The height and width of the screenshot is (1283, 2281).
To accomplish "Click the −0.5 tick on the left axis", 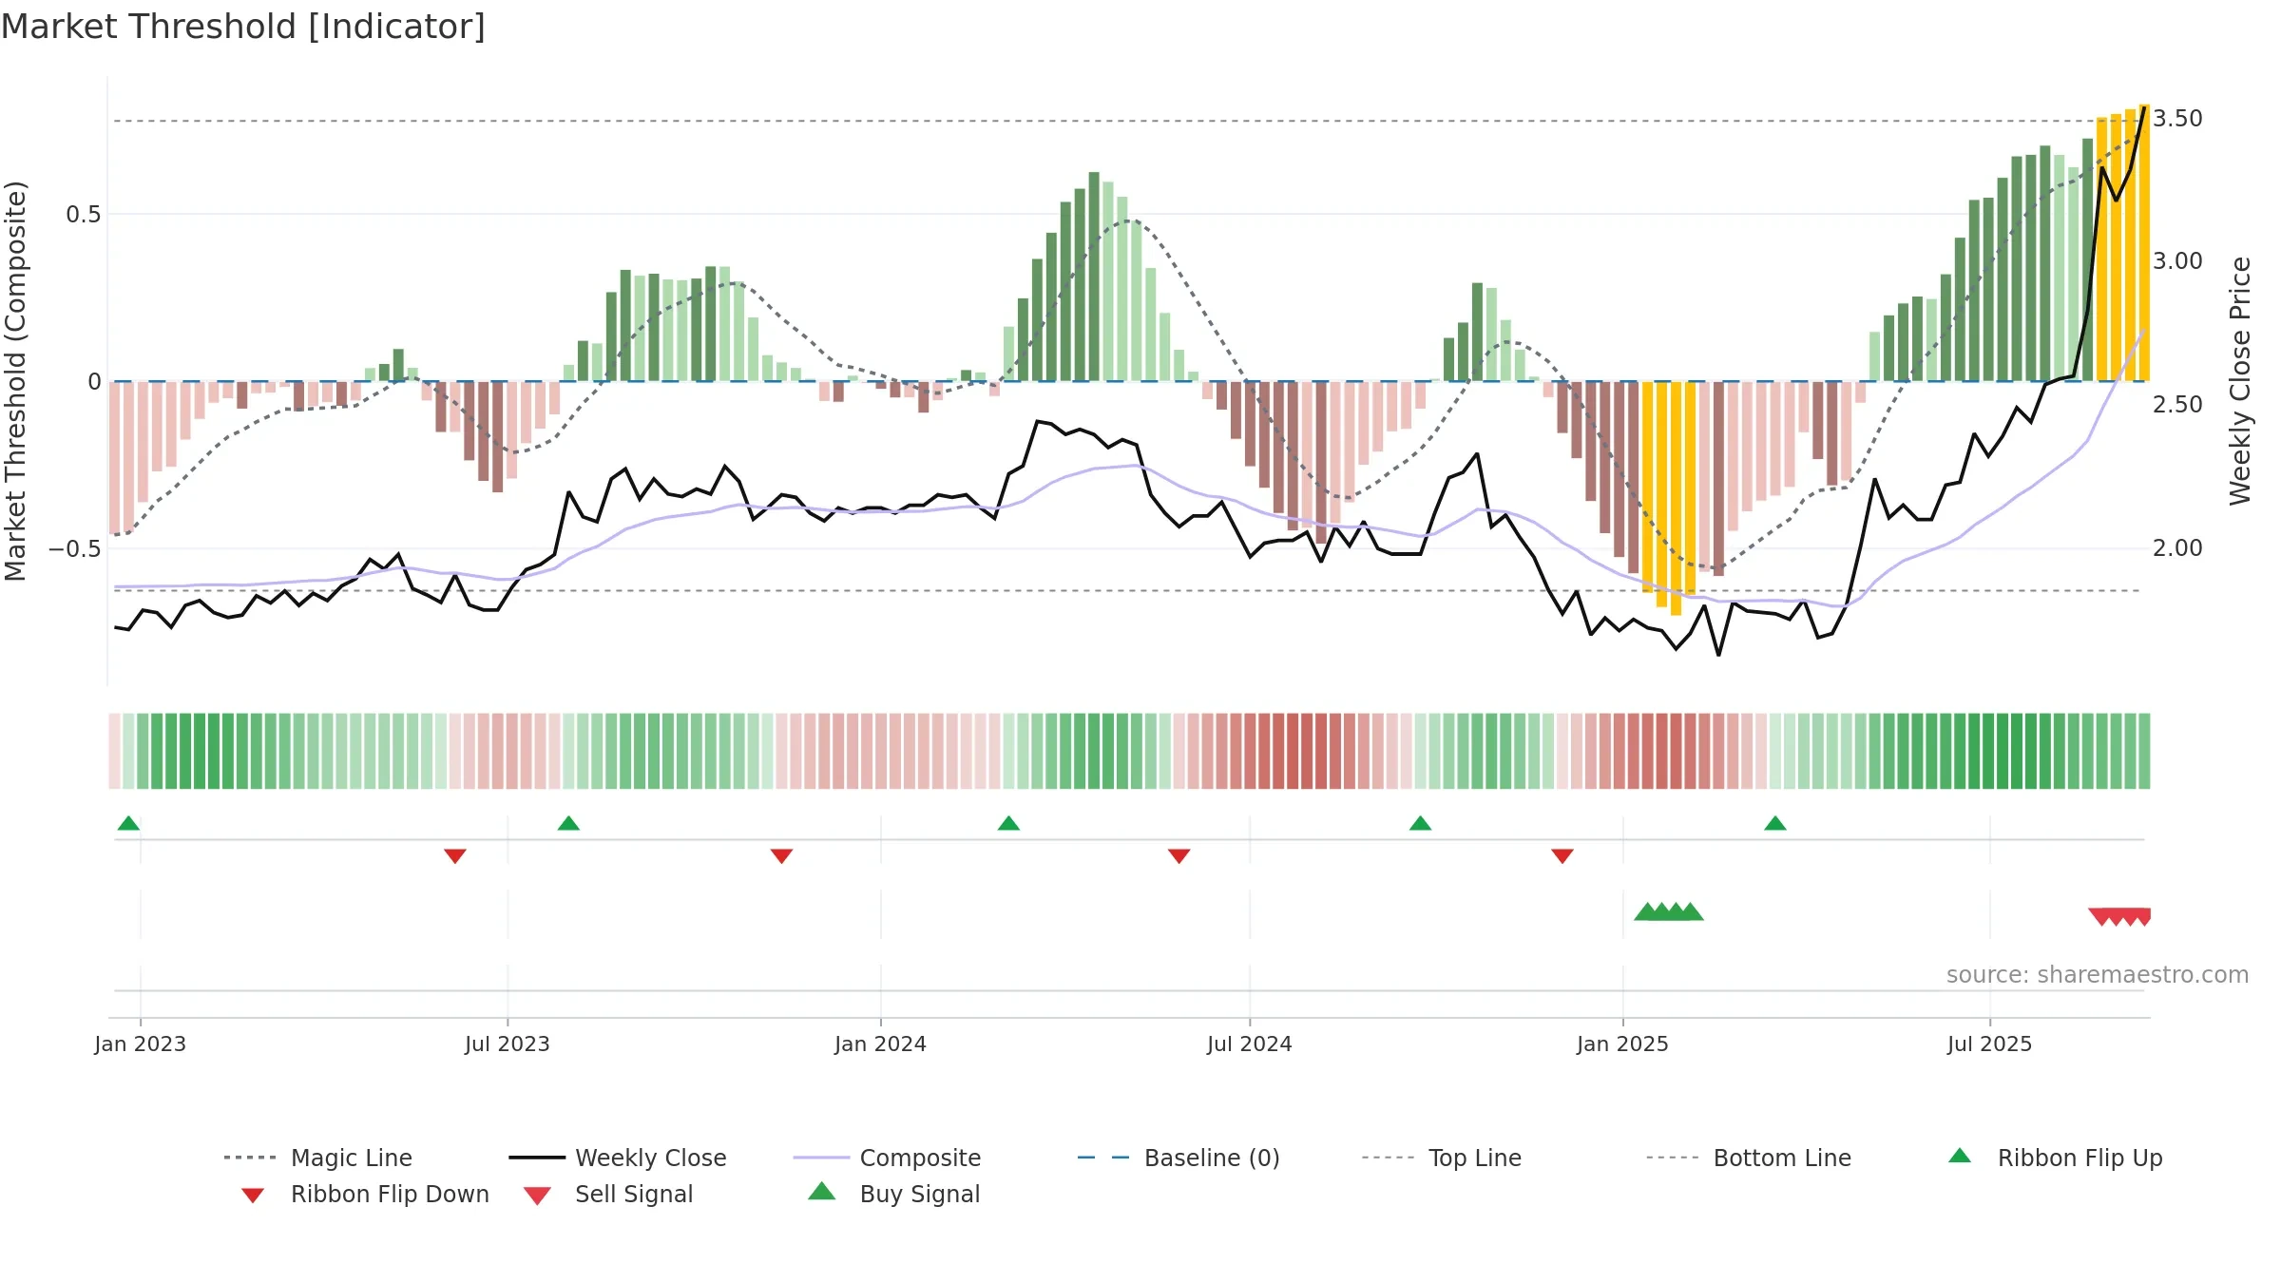I will coord(75,549).
